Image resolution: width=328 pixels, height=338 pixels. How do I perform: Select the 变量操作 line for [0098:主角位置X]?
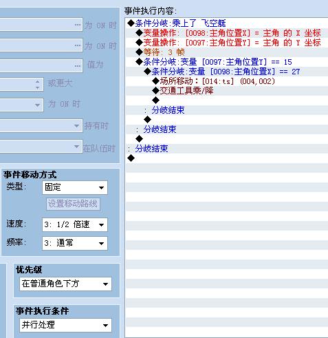point(227,33)
